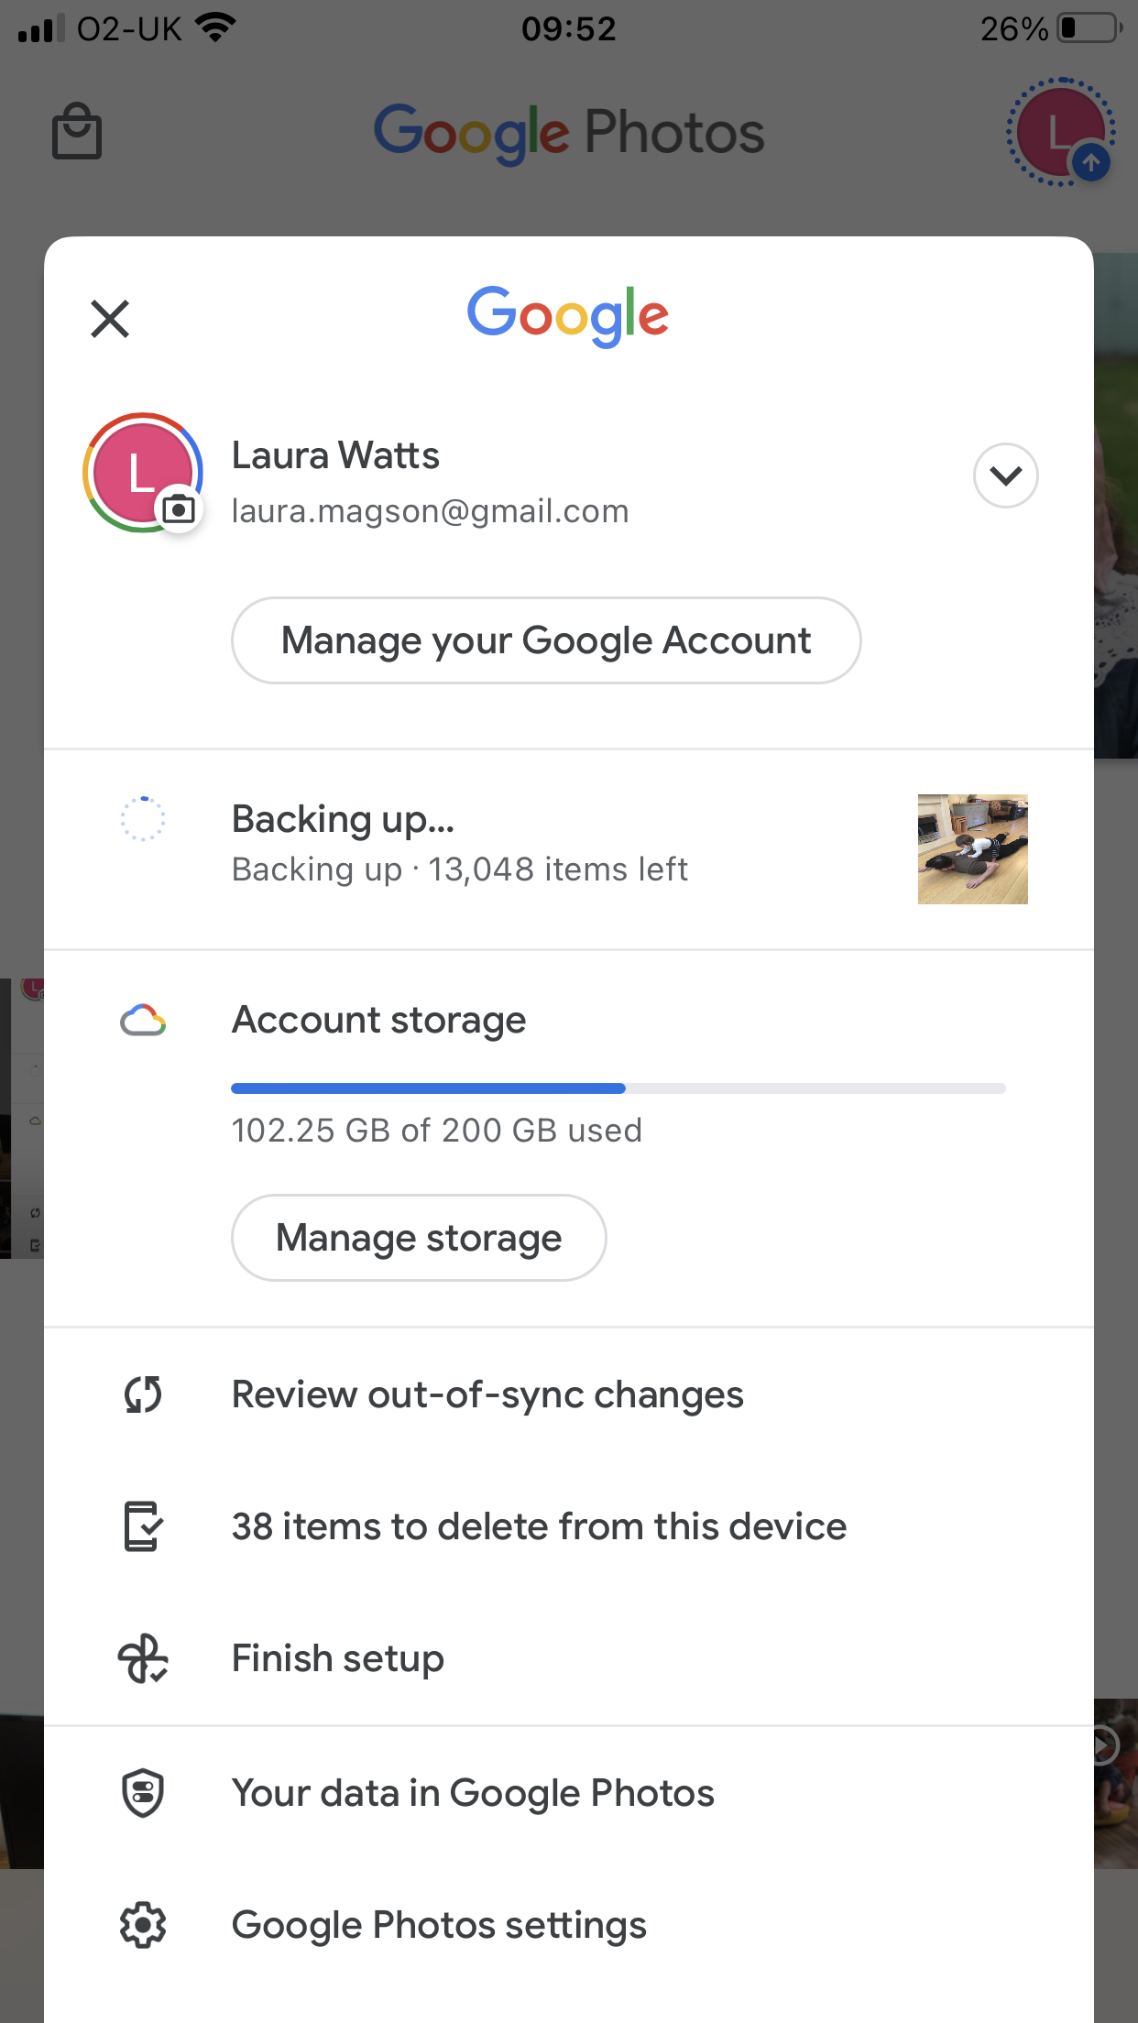Open Review out-of-sync changes
This screenshot has width=1138, height=2023.
[569, 1394]
